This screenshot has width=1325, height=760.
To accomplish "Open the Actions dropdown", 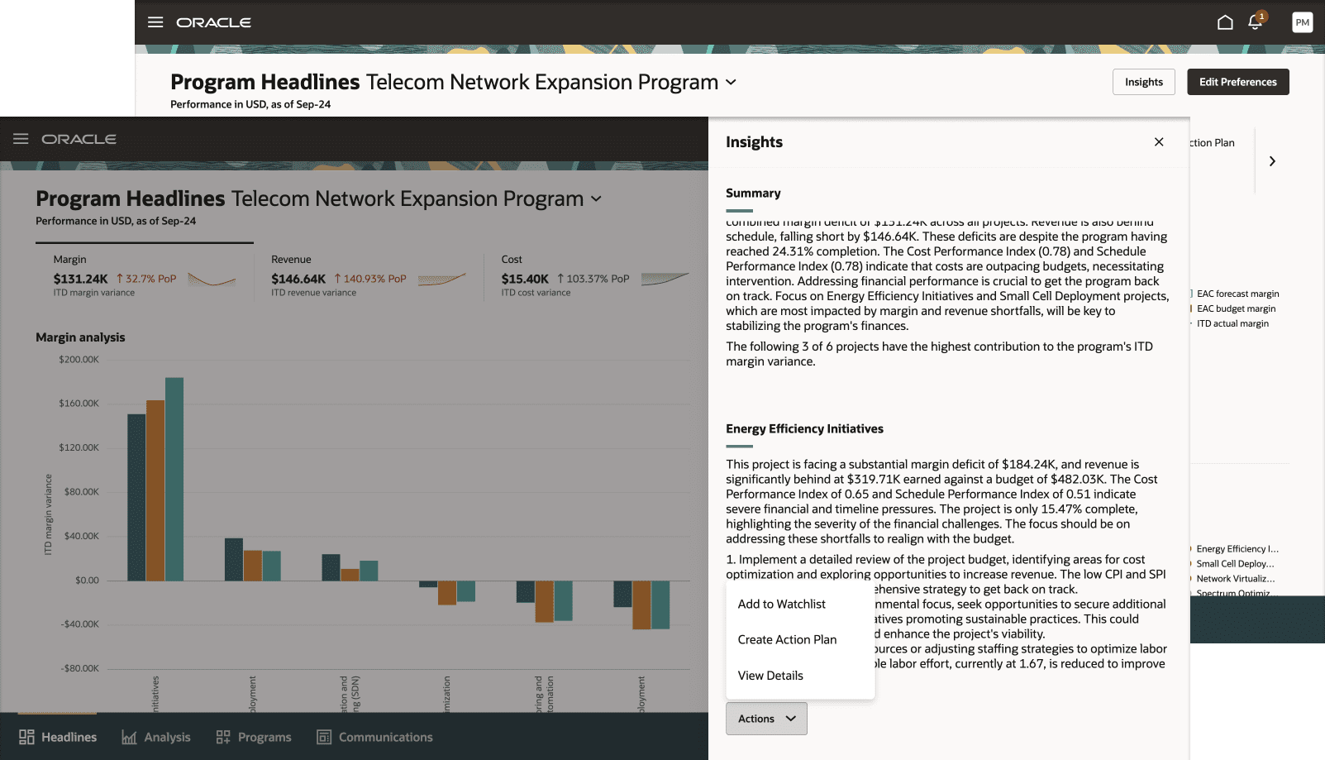I will click(x=765, y=718).
